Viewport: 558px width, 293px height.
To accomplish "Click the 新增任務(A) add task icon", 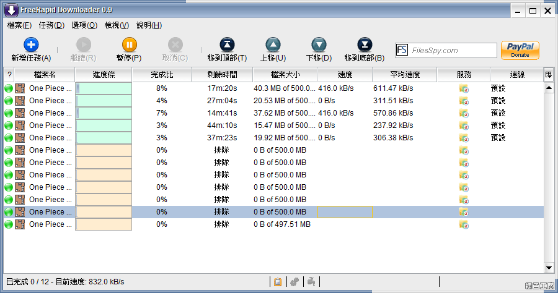I will tap(31, 45).
